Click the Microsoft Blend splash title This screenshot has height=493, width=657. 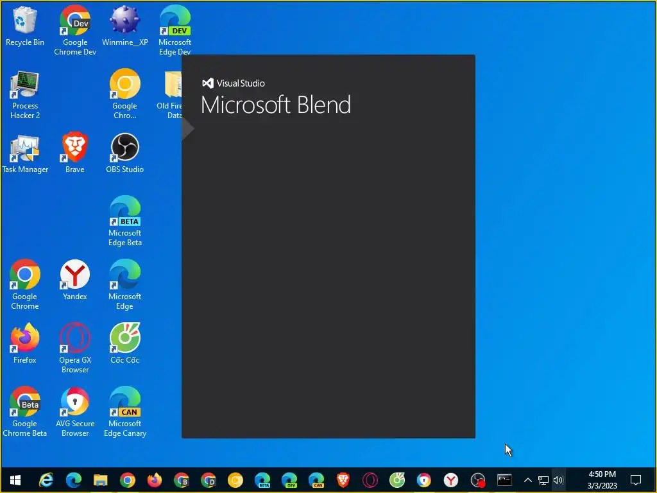click(x=276, y=105)
